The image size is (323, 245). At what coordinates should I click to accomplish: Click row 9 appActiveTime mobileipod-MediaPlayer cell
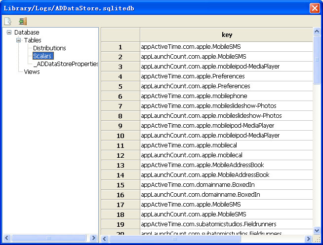tap(226, 126)
